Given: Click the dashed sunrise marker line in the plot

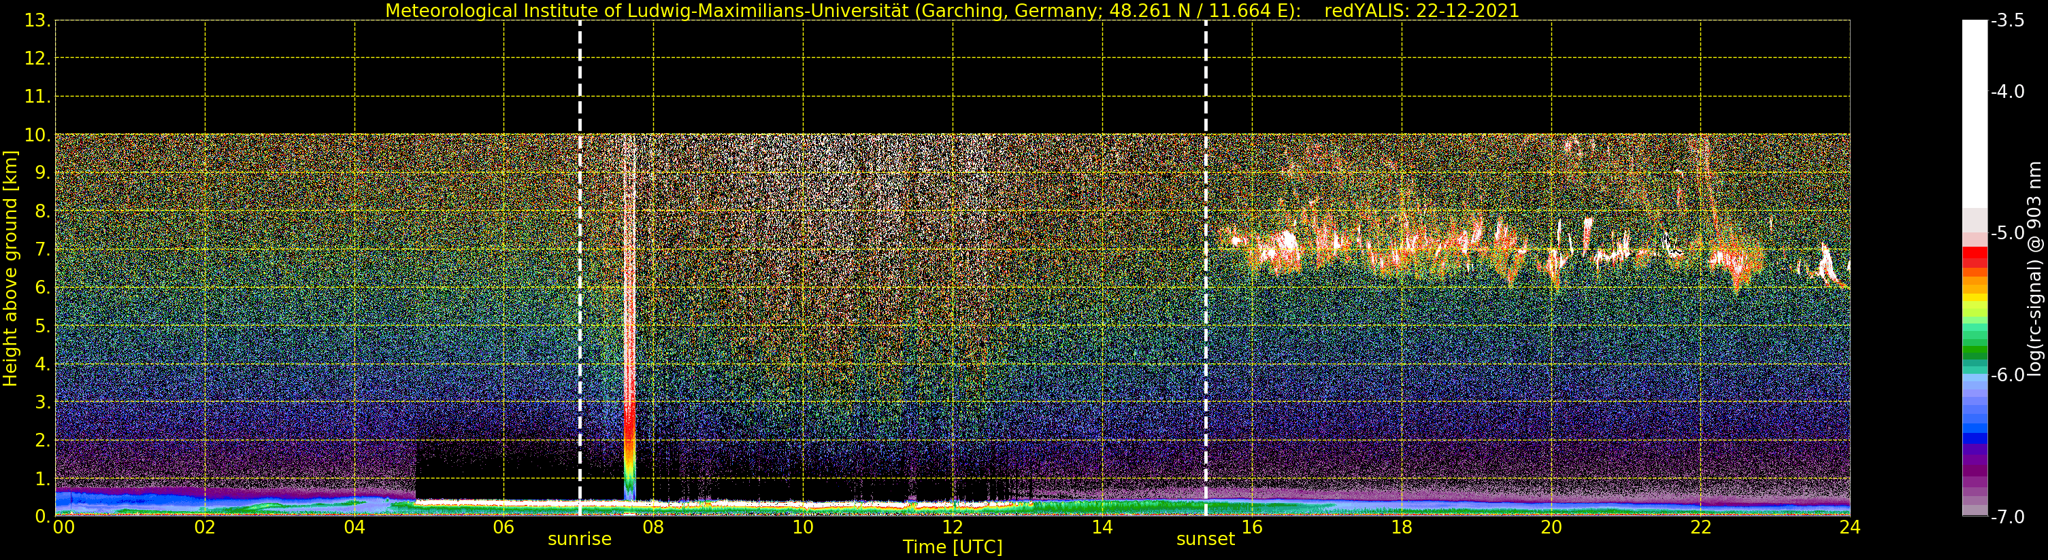Looking at the screenshot, I should pos(580,268).
